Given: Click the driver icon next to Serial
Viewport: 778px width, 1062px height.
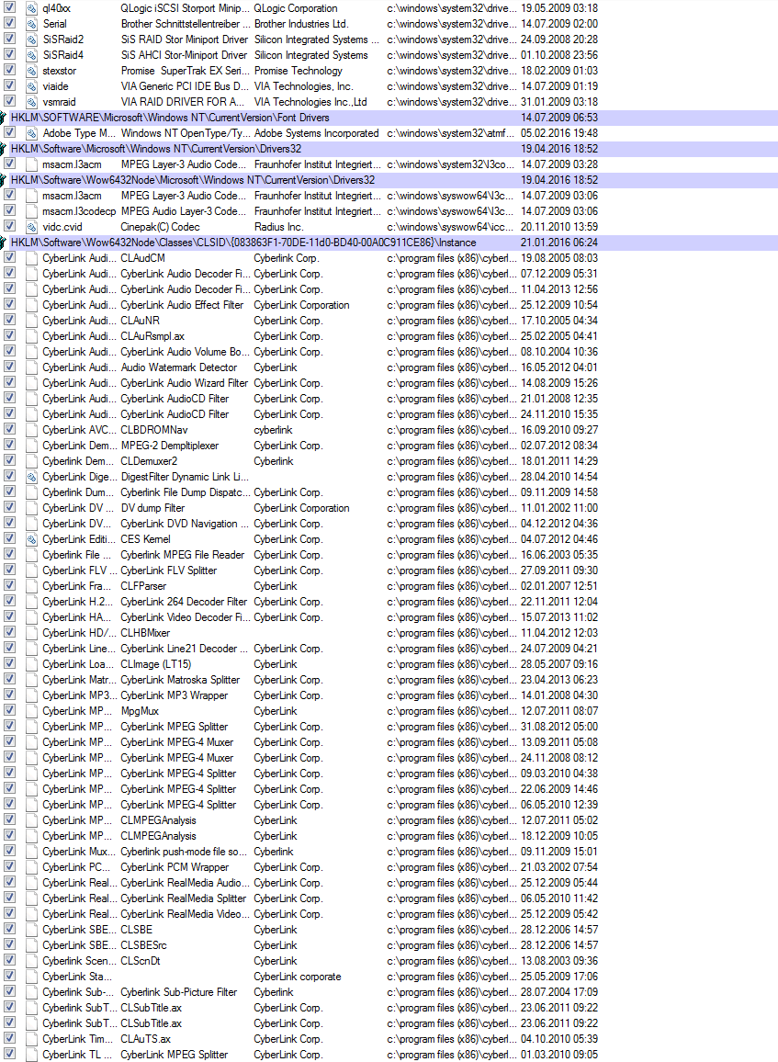Looking at the screenshot, I should [31, 24].
